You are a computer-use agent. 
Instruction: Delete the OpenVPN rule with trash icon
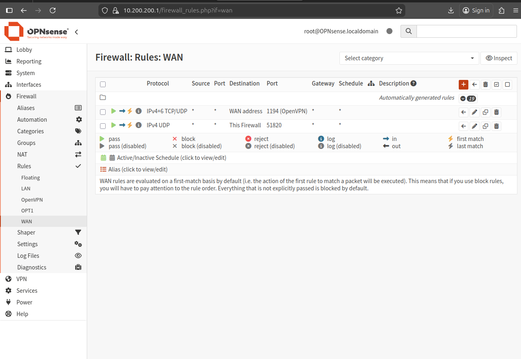click(496, 112)
